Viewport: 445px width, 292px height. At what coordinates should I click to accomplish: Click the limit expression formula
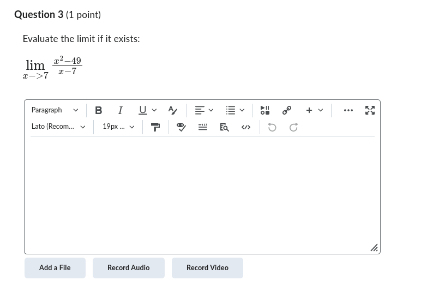tap(52, 68)
